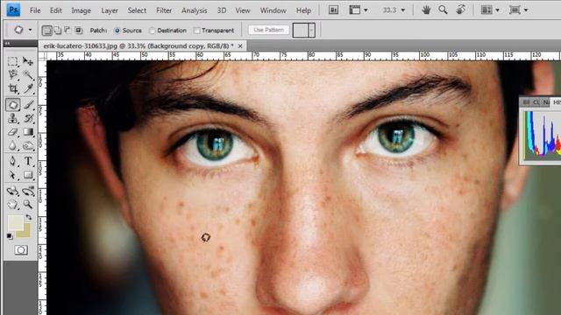
Task: Select the Magic Wand tool
Action: tap(28, 74)
